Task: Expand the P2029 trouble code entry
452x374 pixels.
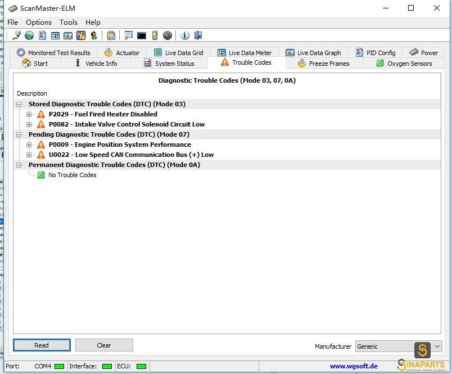Action: pos(29,114)
